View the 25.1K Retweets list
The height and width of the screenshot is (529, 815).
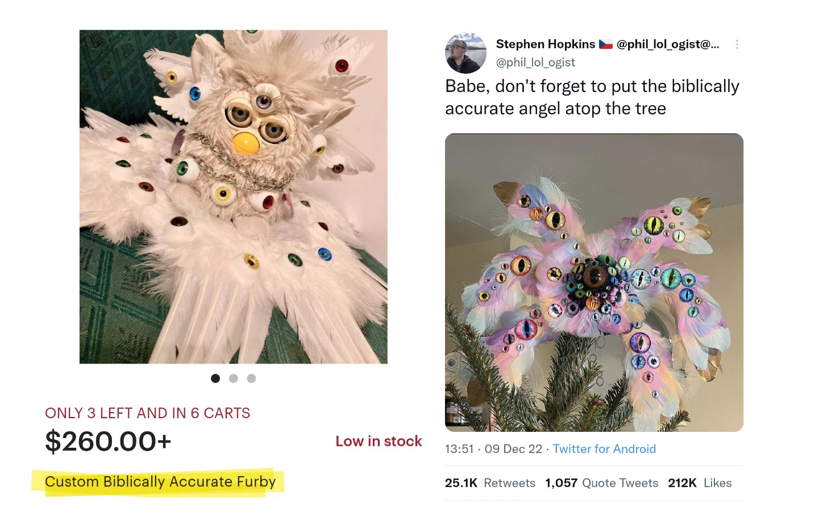click(490, 482)
